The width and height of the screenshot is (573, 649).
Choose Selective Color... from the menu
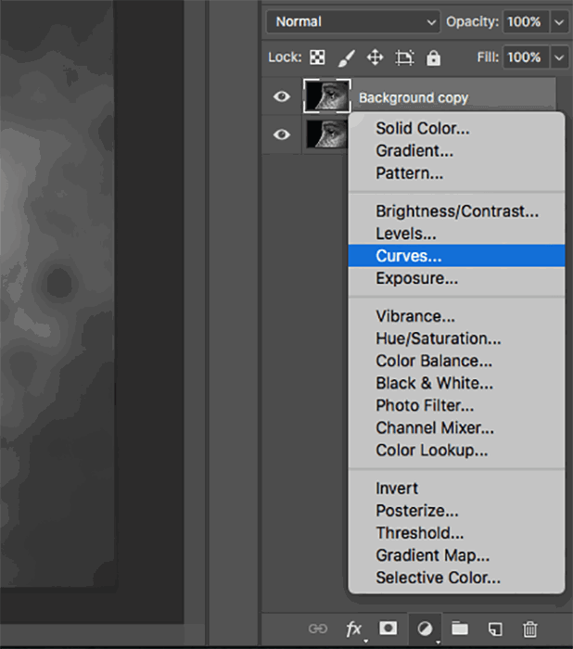click(x=457, y=578)
